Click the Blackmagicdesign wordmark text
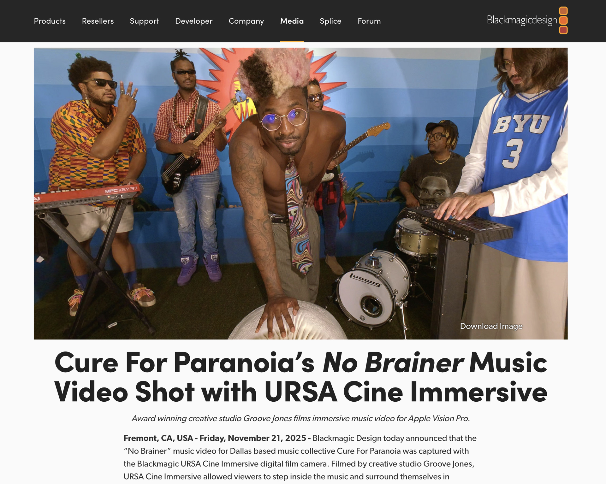The width and height of the screenshot is (606, 484). pos(522,20)
